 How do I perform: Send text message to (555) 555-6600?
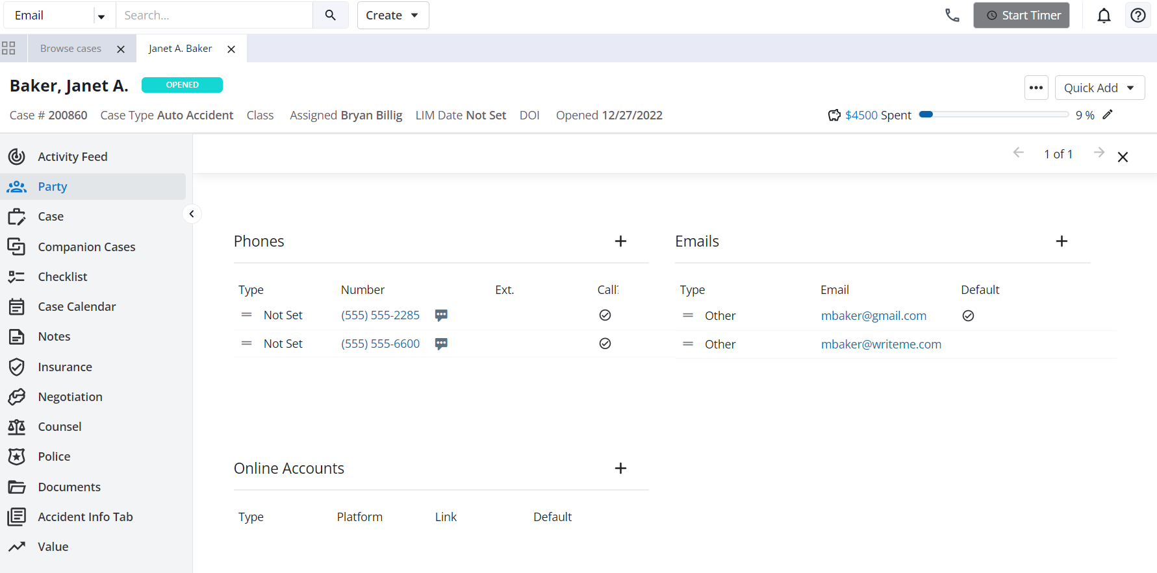pyautogui.click(x=441, y=344)
